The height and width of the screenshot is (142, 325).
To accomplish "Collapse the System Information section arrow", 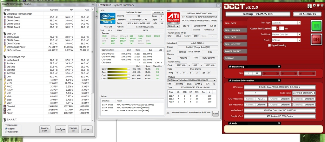I will point(279,80).
